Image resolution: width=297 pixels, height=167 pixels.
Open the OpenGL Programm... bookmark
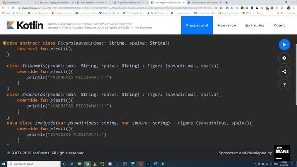[158, 13]
